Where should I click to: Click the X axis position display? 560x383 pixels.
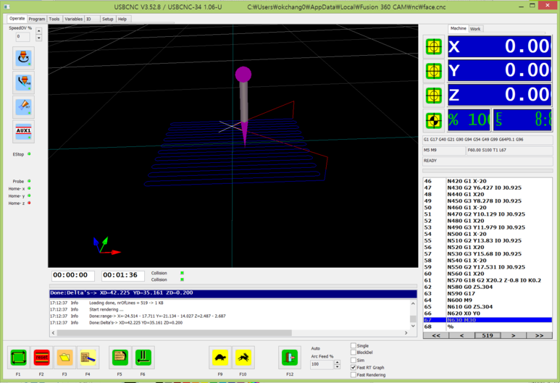pos(500,47)
